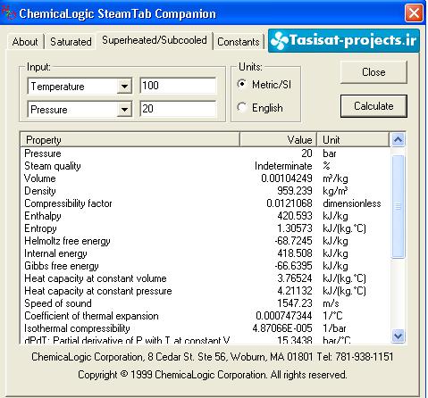Select the Entropy row

pyautogui.click(x=206, y=228)
